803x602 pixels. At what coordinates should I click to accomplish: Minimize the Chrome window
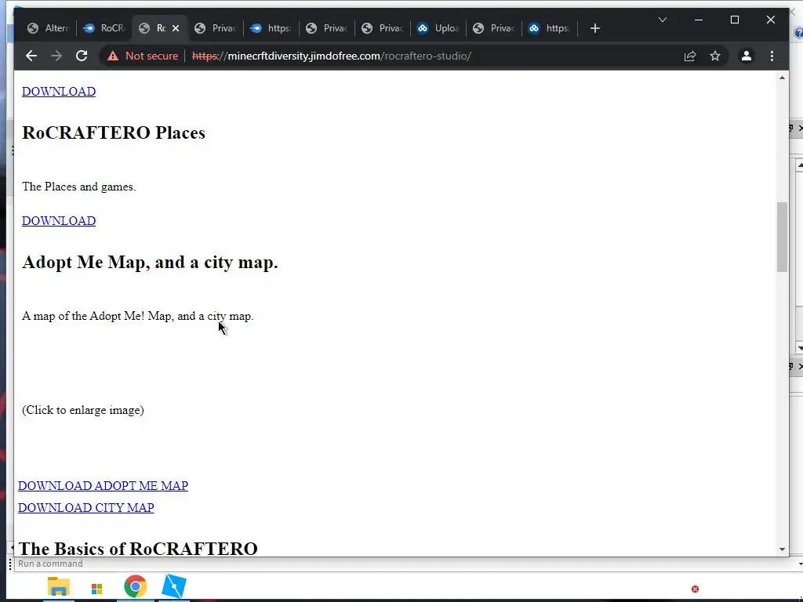pyautogui.click(x=699, y=20)
